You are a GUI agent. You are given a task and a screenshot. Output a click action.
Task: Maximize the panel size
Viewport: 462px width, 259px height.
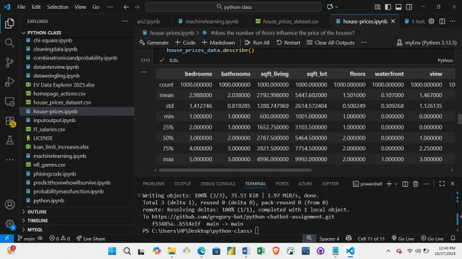[442, 184]
